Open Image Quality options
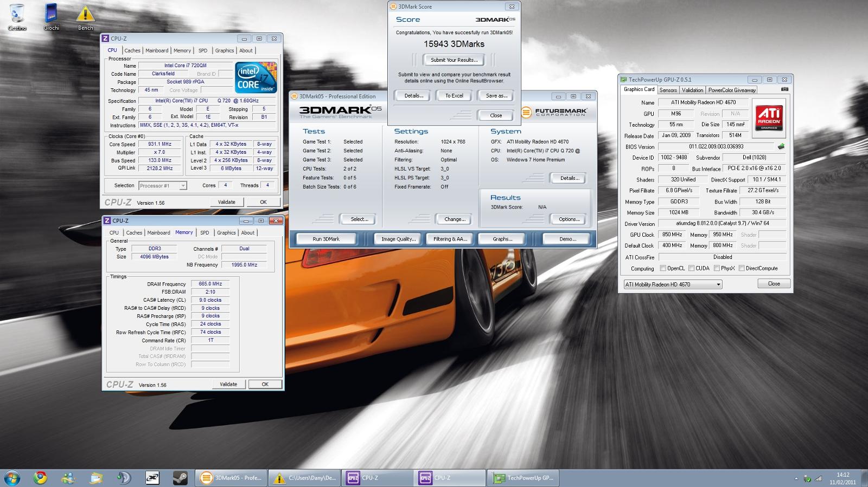The image size is (868, 487). (x=399, y=239)
